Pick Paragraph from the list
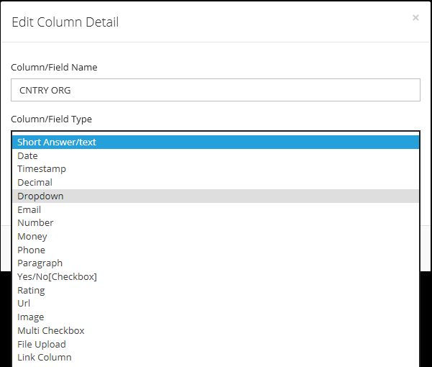 216,263
